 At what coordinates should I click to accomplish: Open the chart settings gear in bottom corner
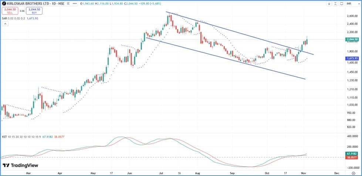(x=353, y=173)
